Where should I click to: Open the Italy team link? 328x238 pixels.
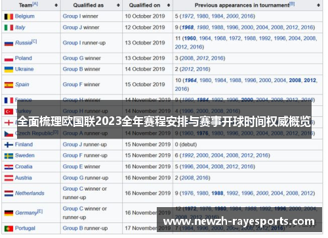tap(20, 28)
